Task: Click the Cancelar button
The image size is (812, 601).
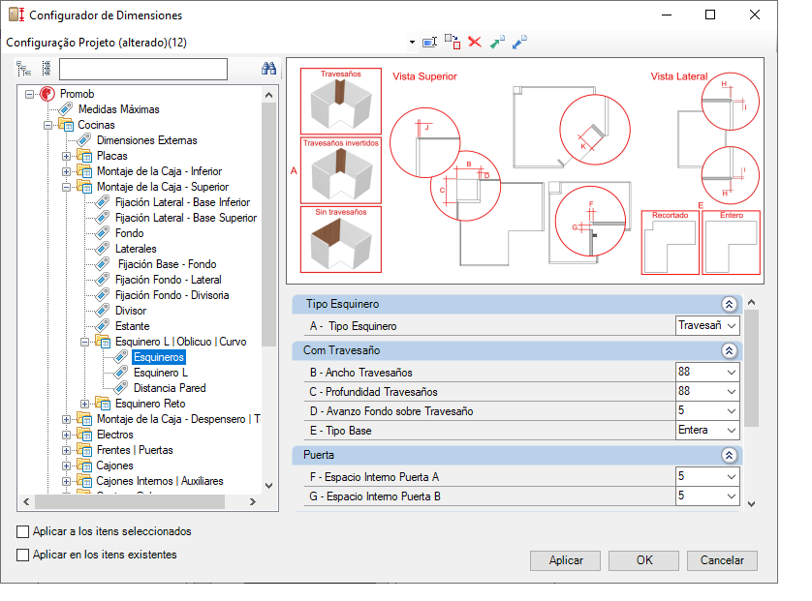Action: pos(722,560)
